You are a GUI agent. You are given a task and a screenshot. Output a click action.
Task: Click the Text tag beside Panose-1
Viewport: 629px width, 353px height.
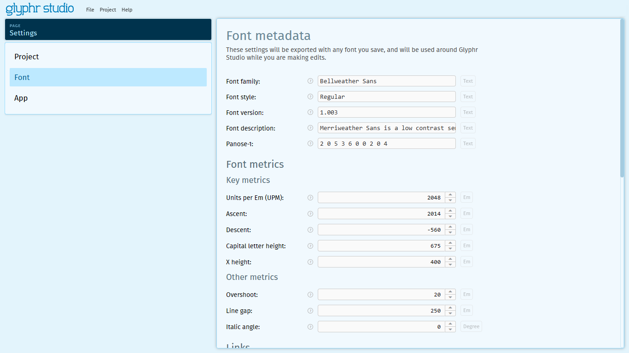[468, 143]
